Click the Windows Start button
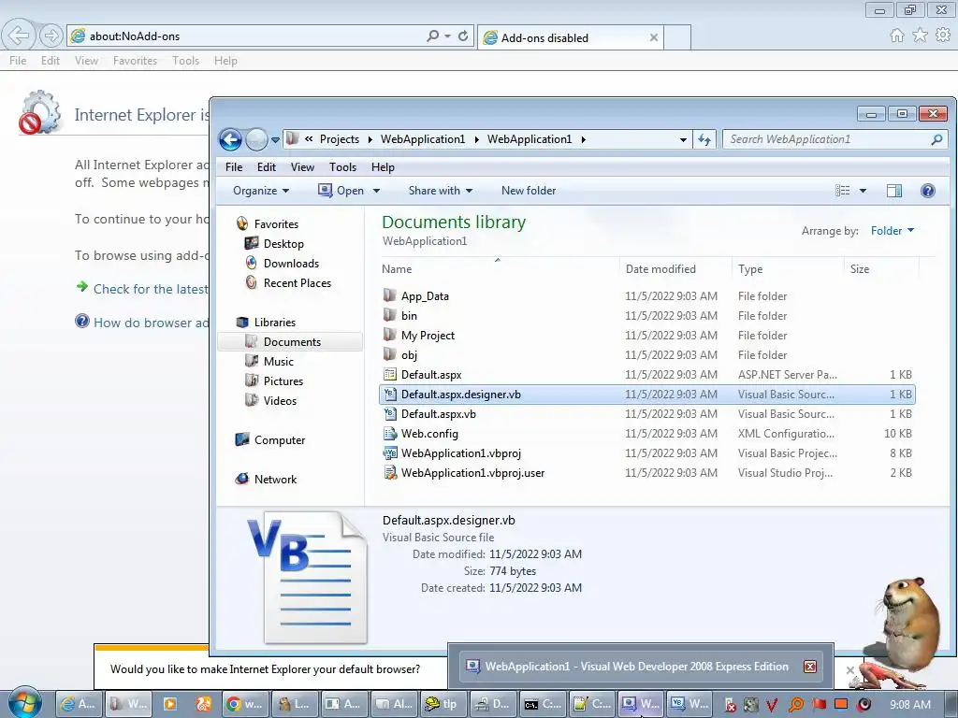This screenshot has width=958, height=718. coord(25,703)
